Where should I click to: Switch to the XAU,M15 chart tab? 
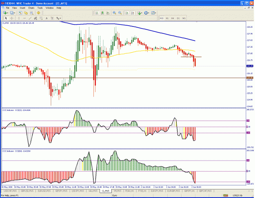pyautogui.click(x=93, y=191)
